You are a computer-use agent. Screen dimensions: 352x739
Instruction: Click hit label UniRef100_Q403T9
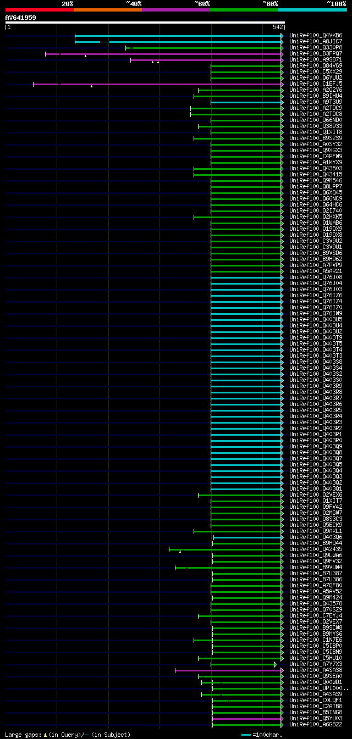316,338
